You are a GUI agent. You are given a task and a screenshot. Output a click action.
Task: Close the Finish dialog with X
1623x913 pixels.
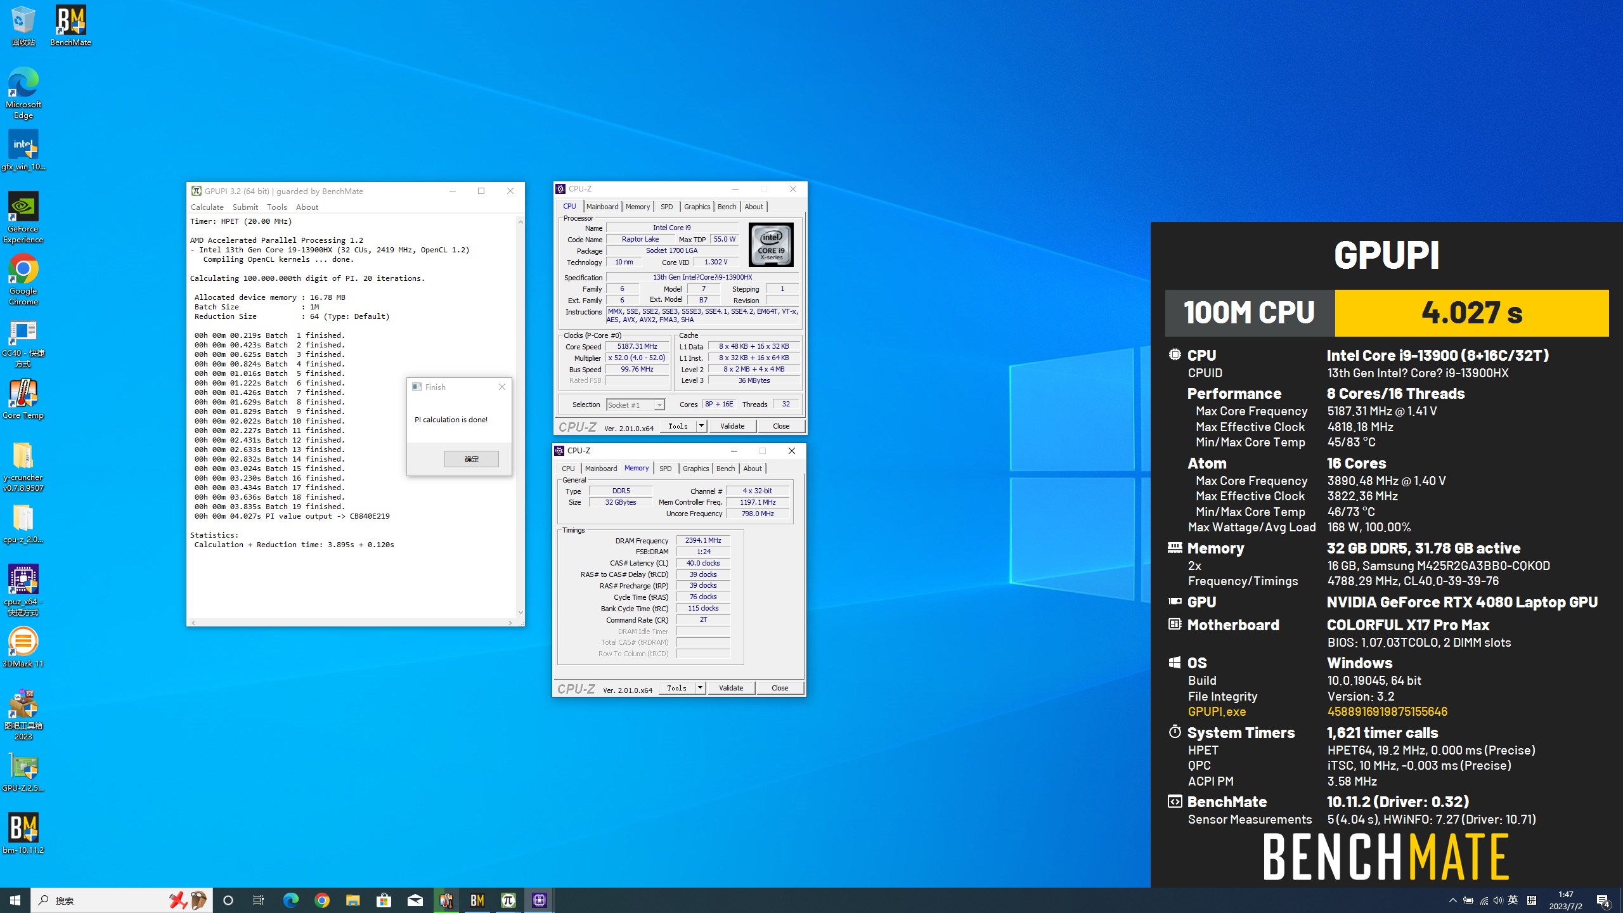502,387
